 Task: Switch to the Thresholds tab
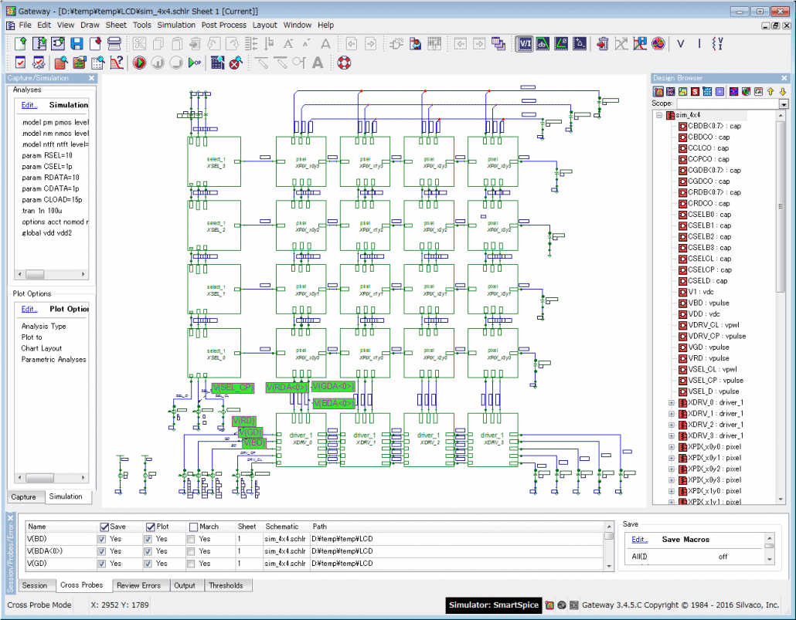228,585
